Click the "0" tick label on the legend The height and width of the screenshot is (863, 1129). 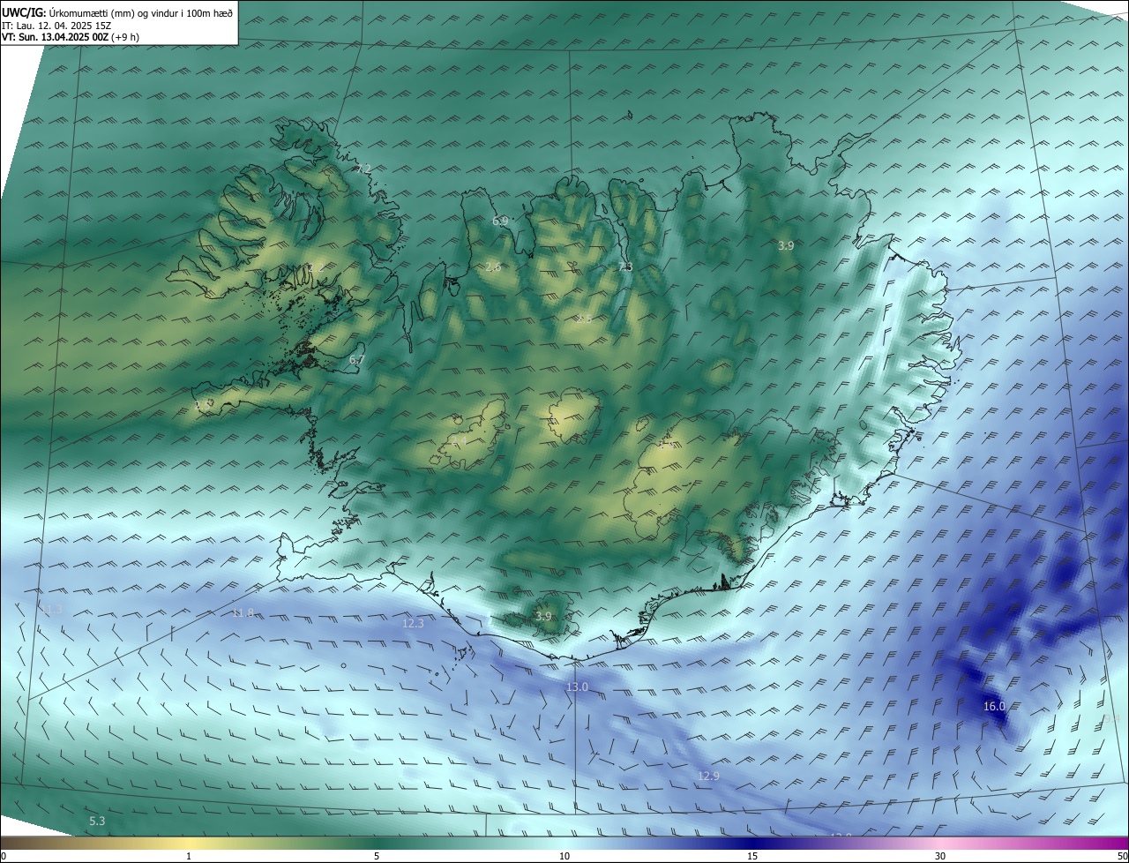(x=4, y=857)
